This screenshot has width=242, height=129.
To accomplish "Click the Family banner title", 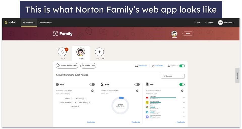I will coord(66,34).
